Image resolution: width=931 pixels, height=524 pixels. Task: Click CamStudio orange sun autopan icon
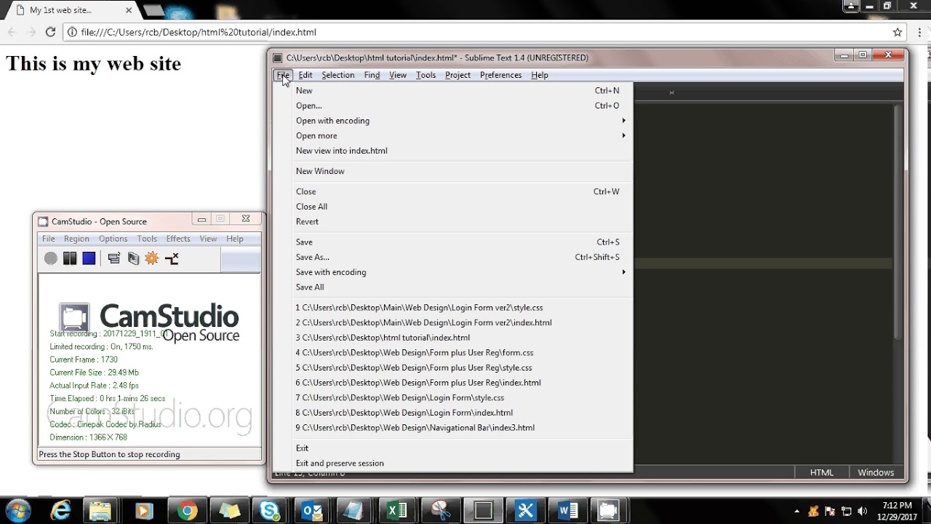coord(152,258)
